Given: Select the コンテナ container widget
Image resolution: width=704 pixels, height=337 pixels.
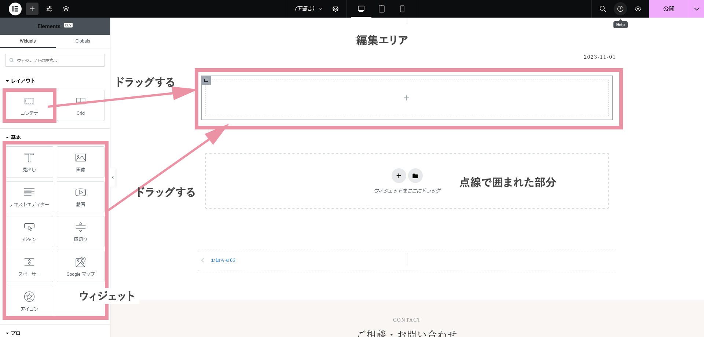Looking at the screenshot, I should pyautogui.click(x=29, y=106).
